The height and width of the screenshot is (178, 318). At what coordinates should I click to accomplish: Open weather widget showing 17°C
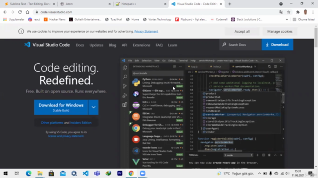235,174
